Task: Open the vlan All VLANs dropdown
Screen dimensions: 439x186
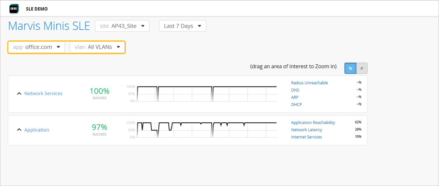Action: pyautogui.click(x=97, y=47)
